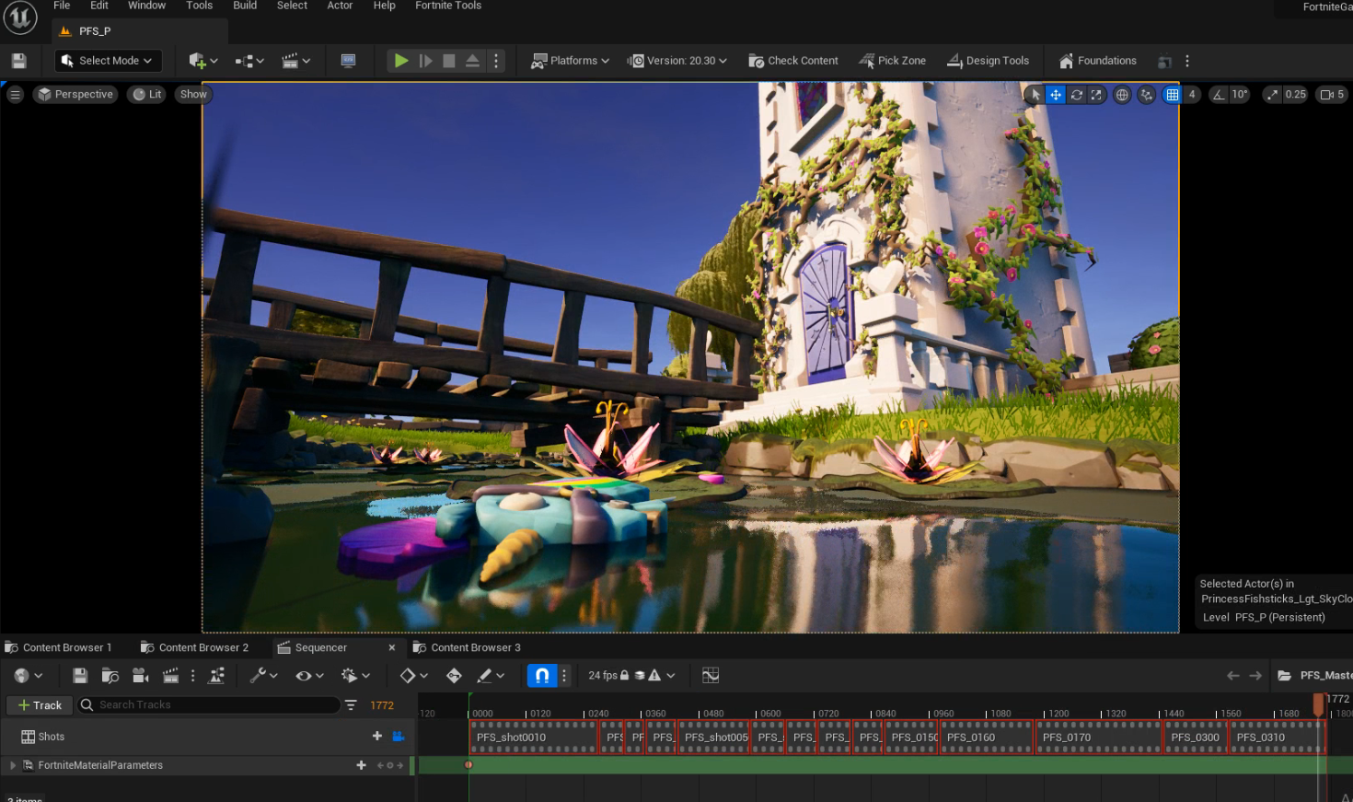Open the Platforms dropdown
The height and width of the screenshot is (802, 1353).
pyautogui.click(x=570, y=60)
